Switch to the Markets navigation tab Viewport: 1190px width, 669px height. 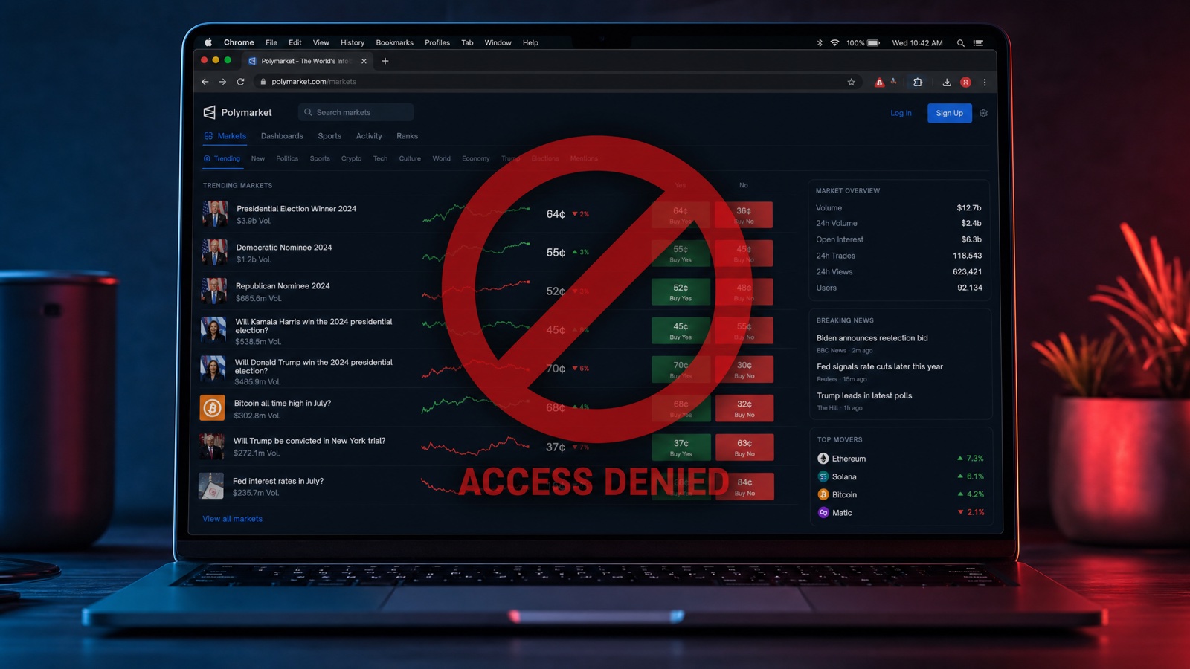pos(225,136)
